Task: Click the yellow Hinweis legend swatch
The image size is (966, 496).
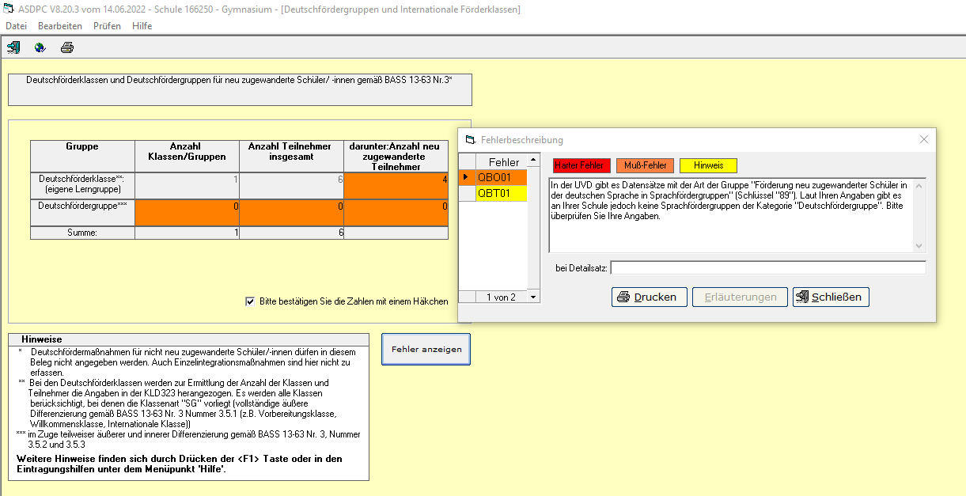Action: pyautogui.click(x=708, y=165)
